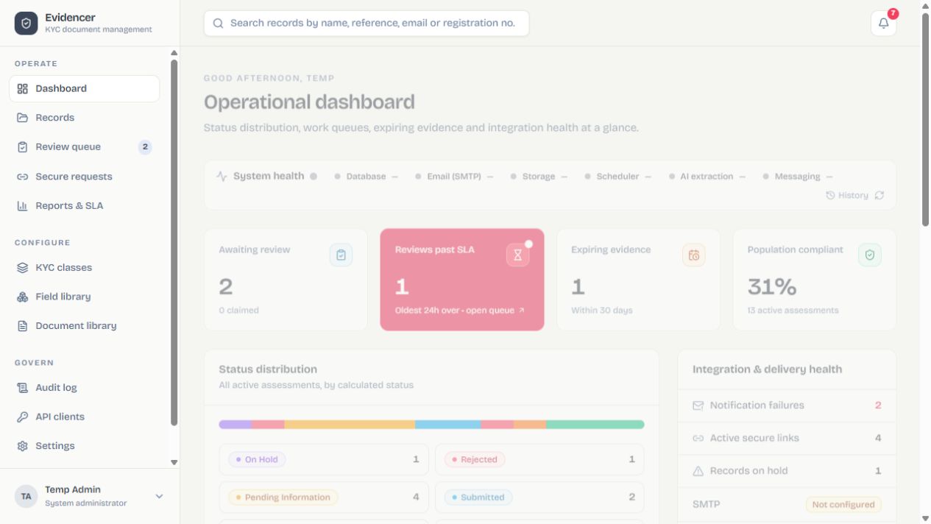Click the Document library file icon

pyautogui.click(x=22, y=326)
